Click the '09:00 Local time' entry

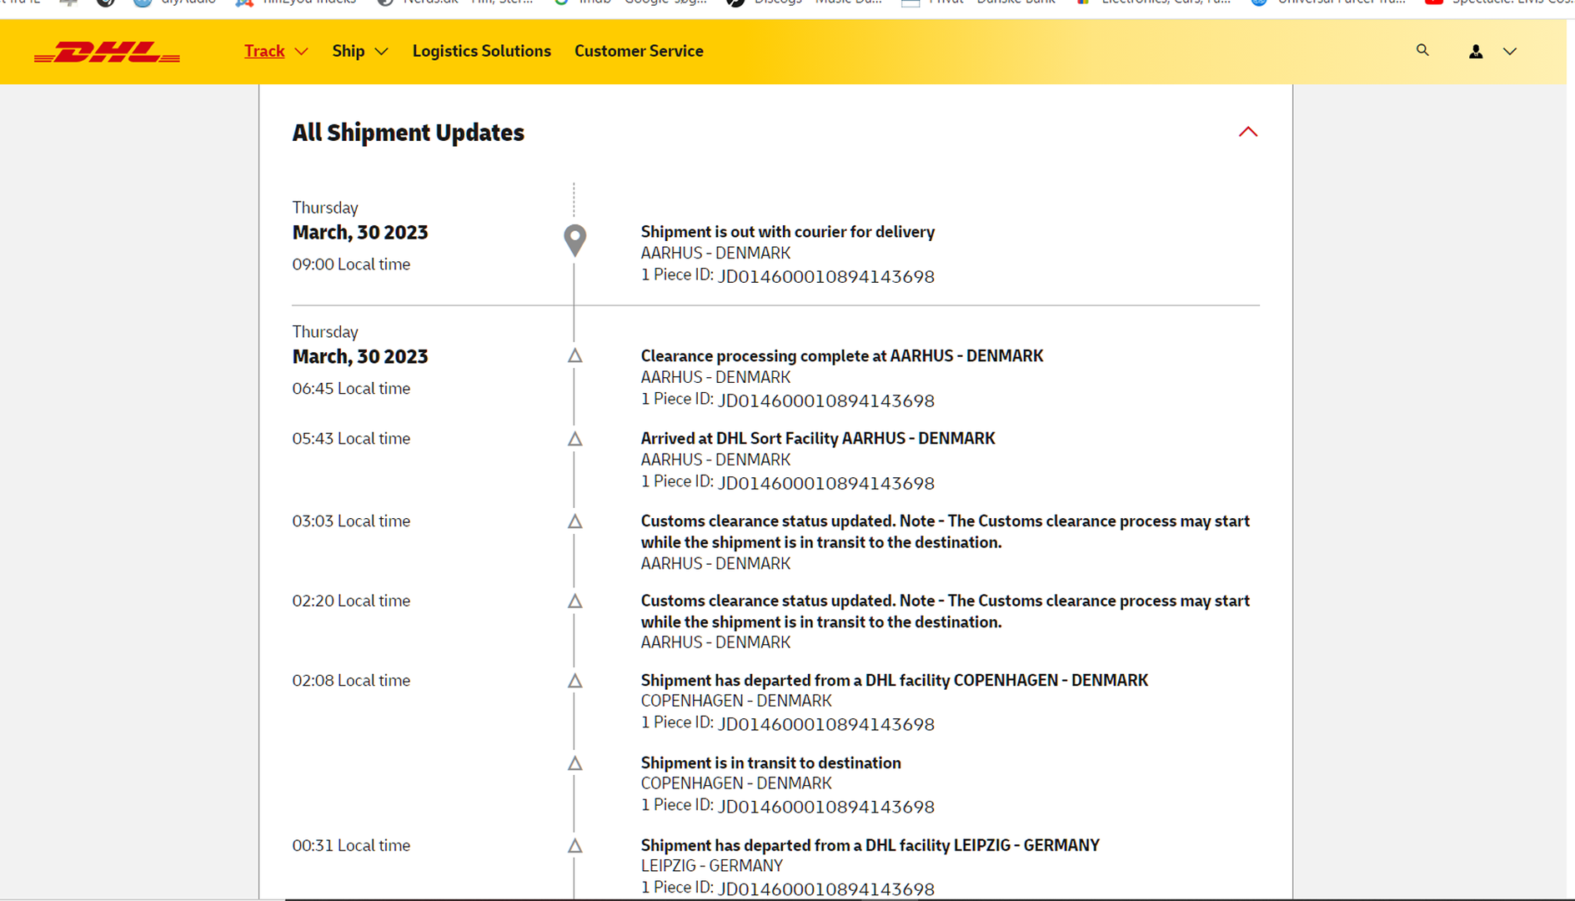[351, 264]
